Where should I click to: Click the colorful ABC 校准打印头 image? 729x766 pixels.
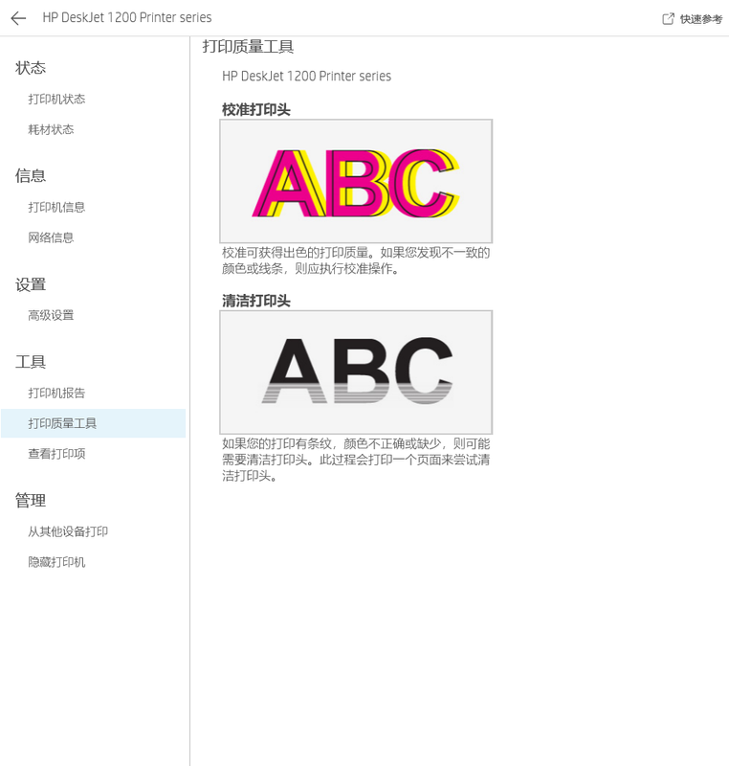pyautogui.click(x=356, y=181)
